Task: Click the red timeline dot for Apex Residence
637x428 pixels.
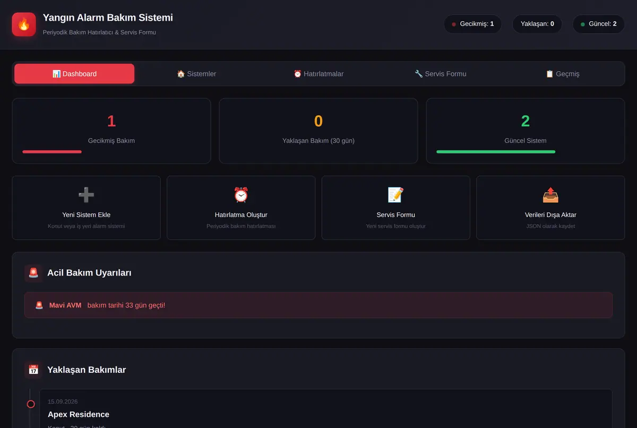Action: click(x=31, y=404)
